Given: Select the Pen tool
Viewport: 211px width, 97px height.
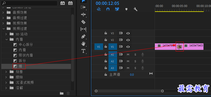Looking at the screenshot, I should pyautogui.click(x=83, y=36).
